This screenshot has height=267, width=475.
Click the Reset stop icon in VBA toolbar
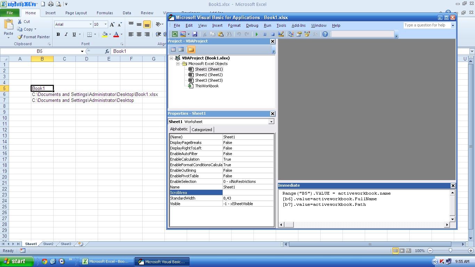273,34
